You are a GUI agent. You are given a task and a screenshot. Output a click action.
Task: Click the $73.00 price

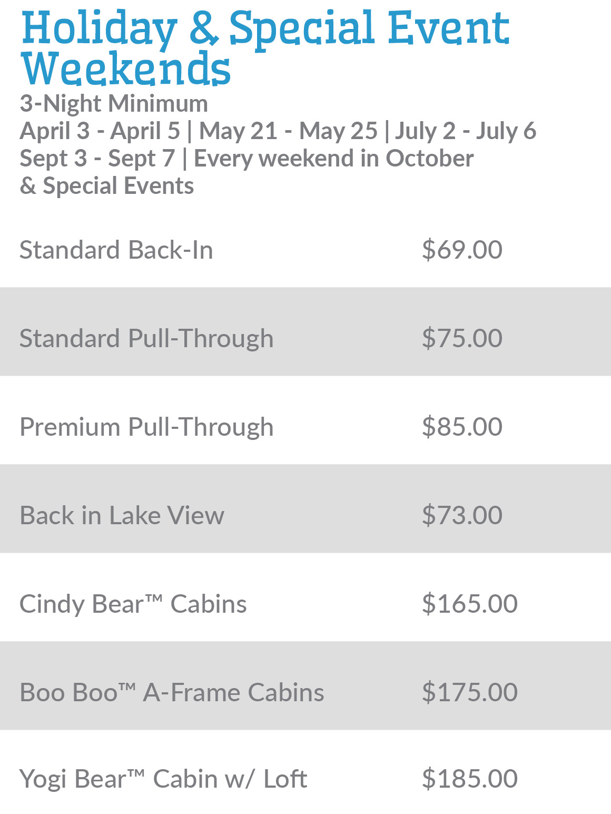point(462,515)
